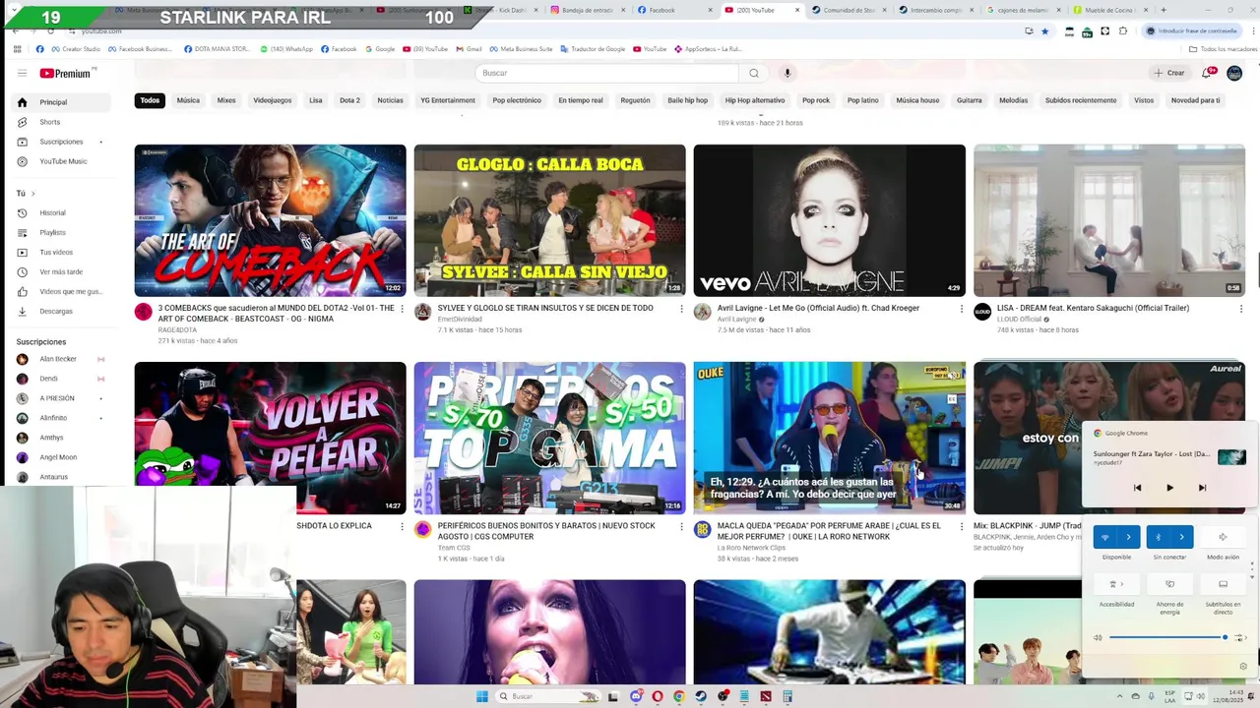Click the YouTube search input field
Viewport: 1260px width, 708px height.
pos(606,73)
